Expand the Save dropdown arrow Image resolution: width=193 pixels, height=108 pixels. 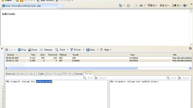98,49
